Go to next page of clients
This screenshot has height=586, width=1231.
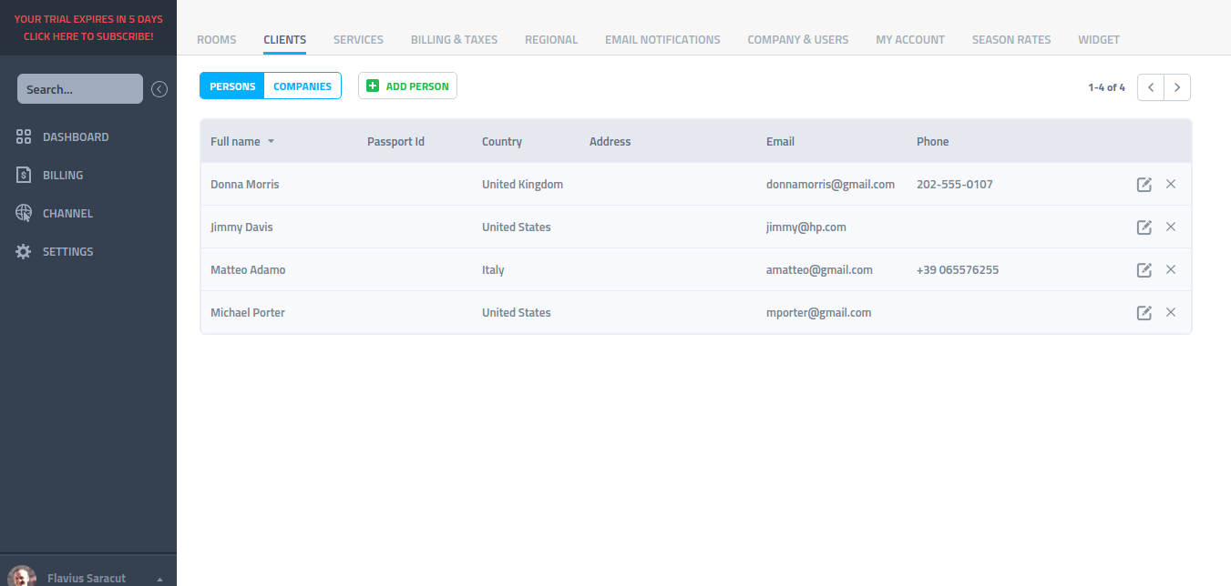[1177, 87]
